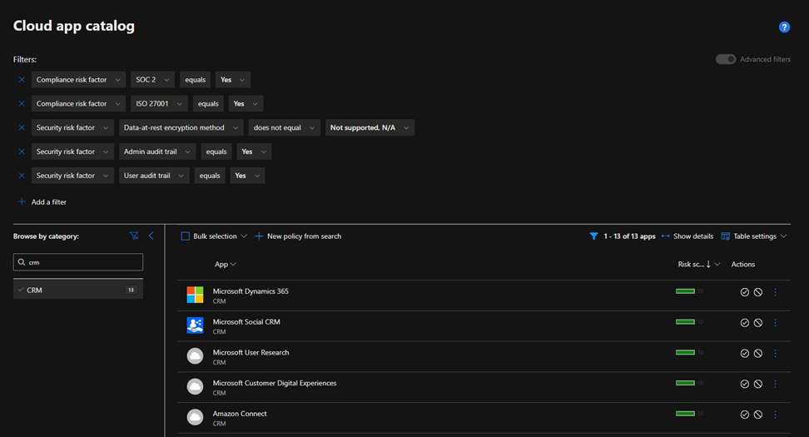Click the search magnifier icon in category box
This screenshot has height=437, width=809.
pyautogui.click(x=21, y=262)
